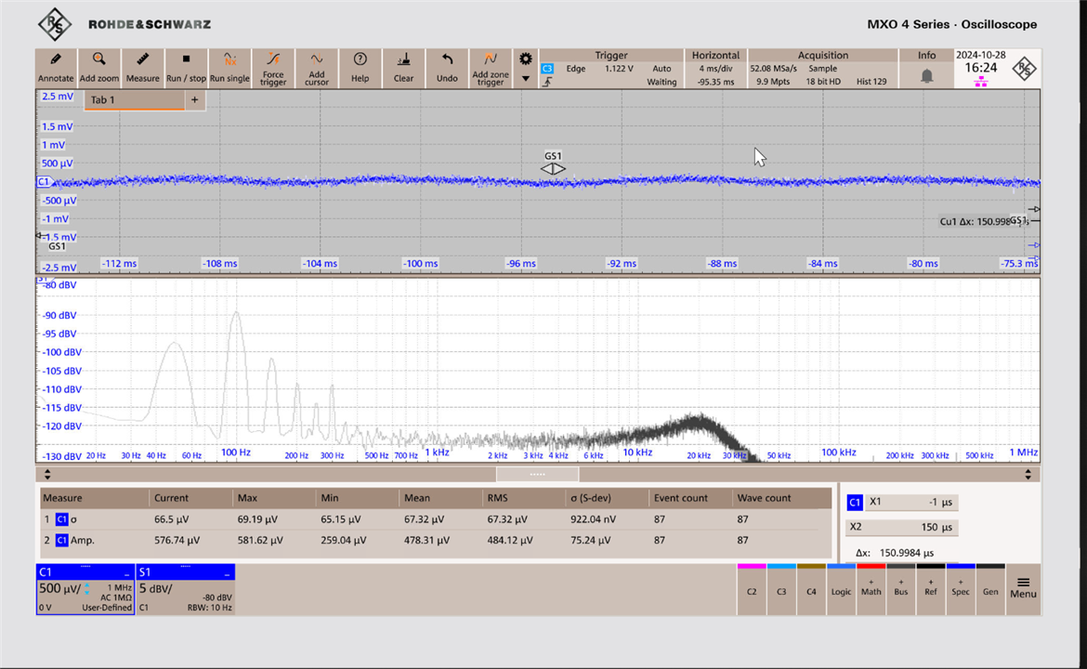Add a Spec spectrum trace
Screen dimensions: 1087x669
[x=960, y=589]
